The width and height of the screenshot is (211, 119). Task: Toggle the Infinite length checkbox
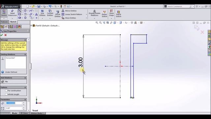(x=6, y=94)
